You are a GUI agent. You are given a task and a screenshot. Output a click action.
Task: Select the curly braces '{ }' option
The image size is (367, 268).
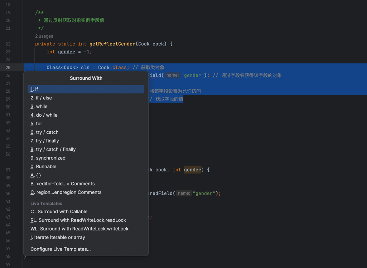point(36,175)
